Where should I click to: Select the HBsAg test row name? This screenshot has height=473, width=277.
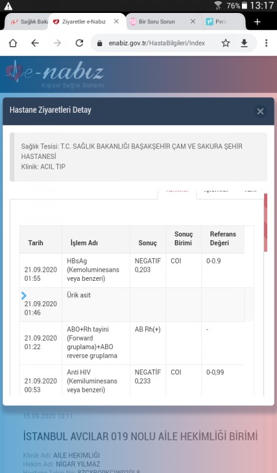(x=93, y=270)
